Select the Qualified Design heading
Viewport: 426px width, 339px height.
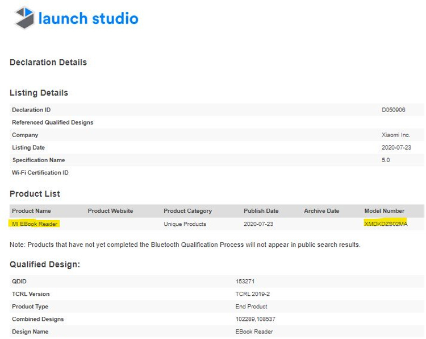pyautogui.click(x=45, y=264)
